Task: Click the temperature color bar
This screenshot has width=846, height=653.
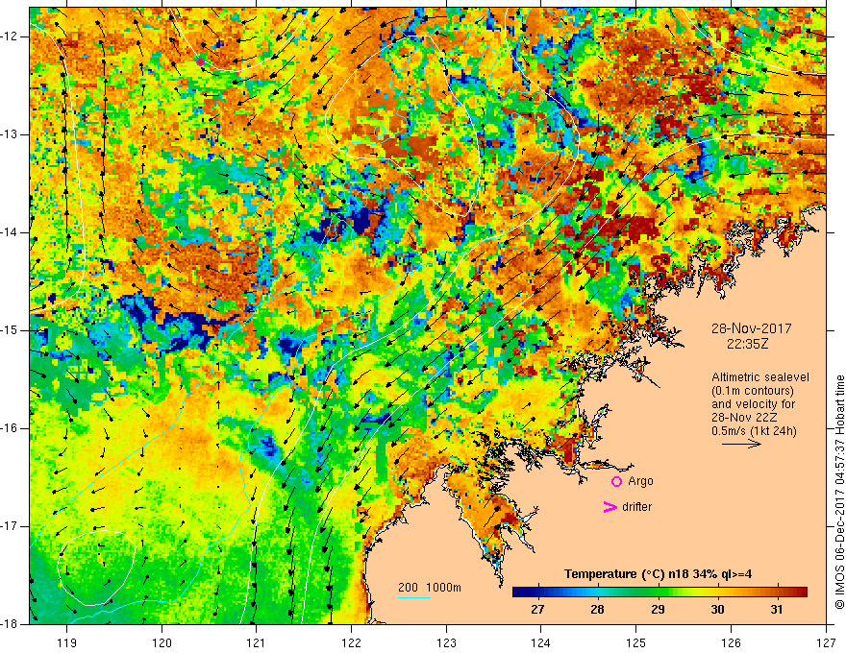Action: pos(659,593)
